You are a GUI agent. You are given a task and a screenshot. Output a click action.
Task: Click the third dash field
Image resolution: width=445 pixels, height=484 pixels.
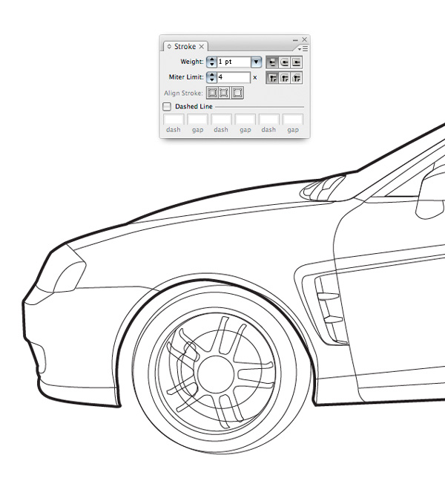pyautogui.click(x=269, y=120)
